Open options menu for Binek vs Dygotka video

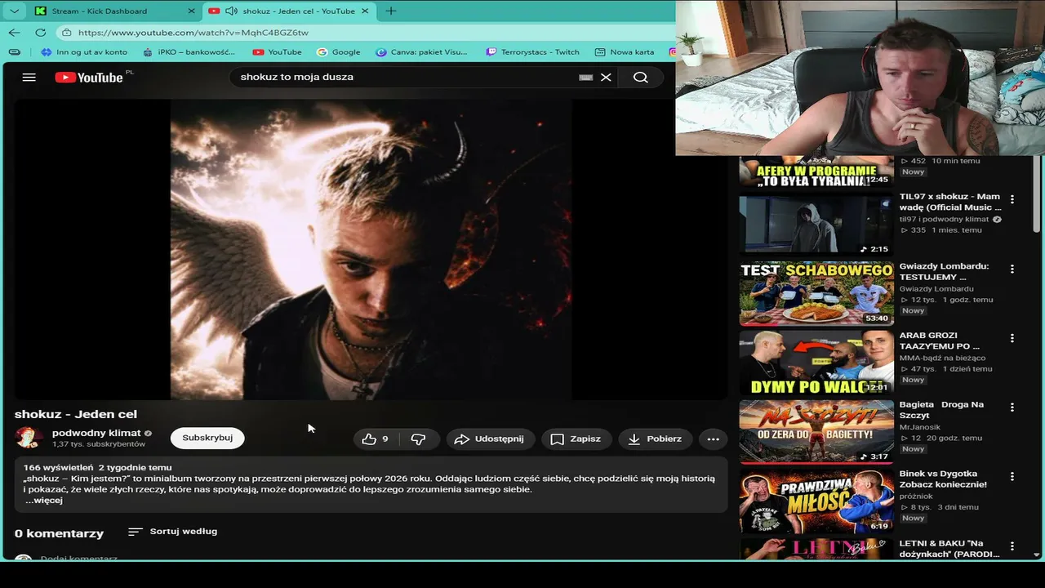click(1012, 477)
